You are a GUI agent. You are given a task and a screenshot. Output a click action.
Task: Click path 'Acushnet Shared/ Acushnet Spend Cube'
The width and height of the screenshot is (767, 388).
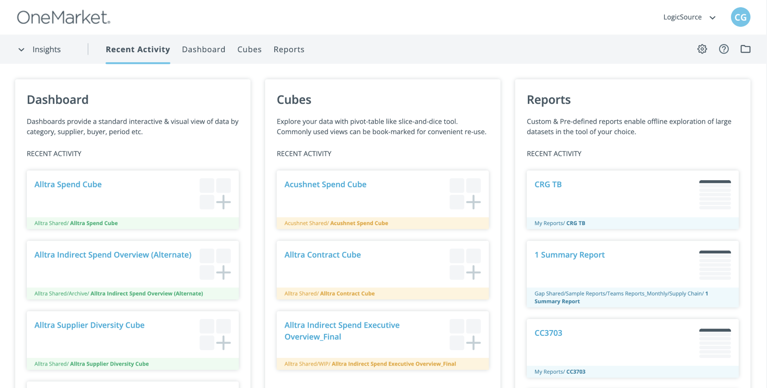coord(337,223)
